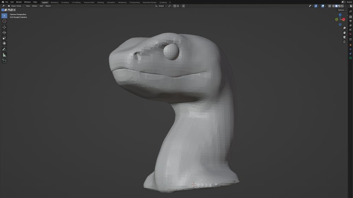The image size is (353, 198).
Task: Open the editor type dropdown
Action: click(x=4, y=6)
